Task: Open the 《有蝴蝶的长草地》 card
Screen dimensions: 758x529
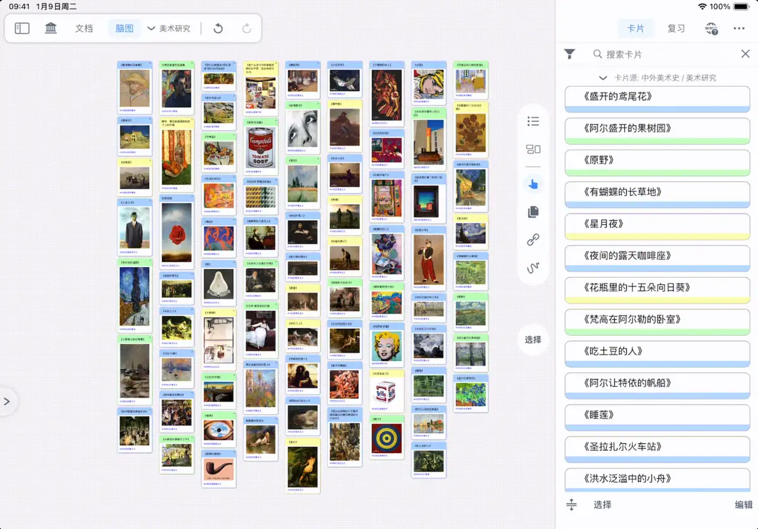Action: pos(658,194)
